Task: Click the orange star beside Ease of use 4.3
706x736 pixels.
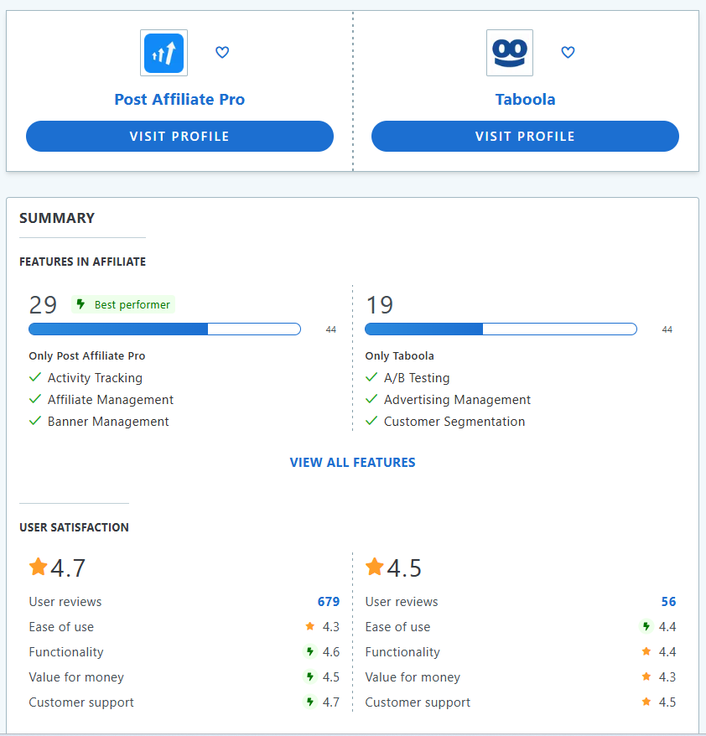Action: click(x=310, y=627)
